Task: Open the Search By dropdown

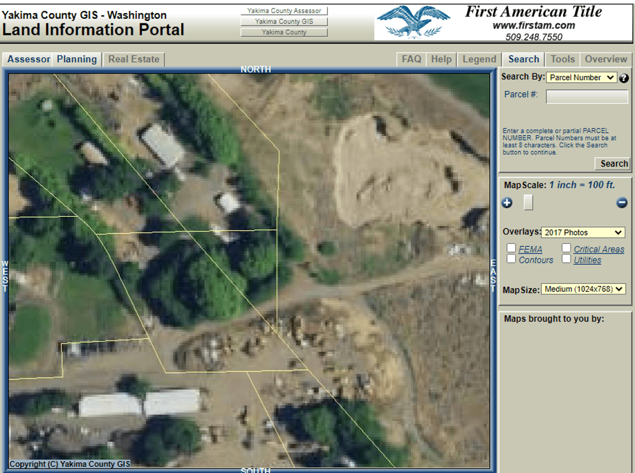Action: 581,78
